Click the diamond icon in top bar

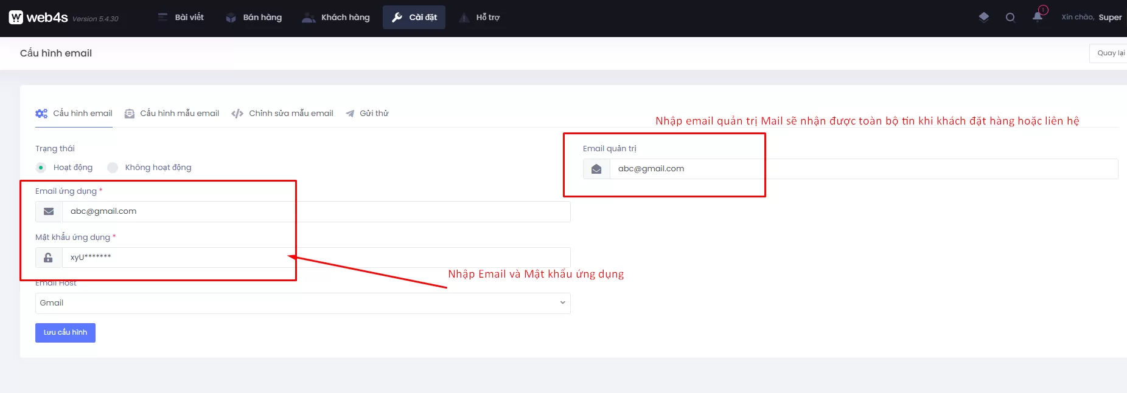(983, 17)
